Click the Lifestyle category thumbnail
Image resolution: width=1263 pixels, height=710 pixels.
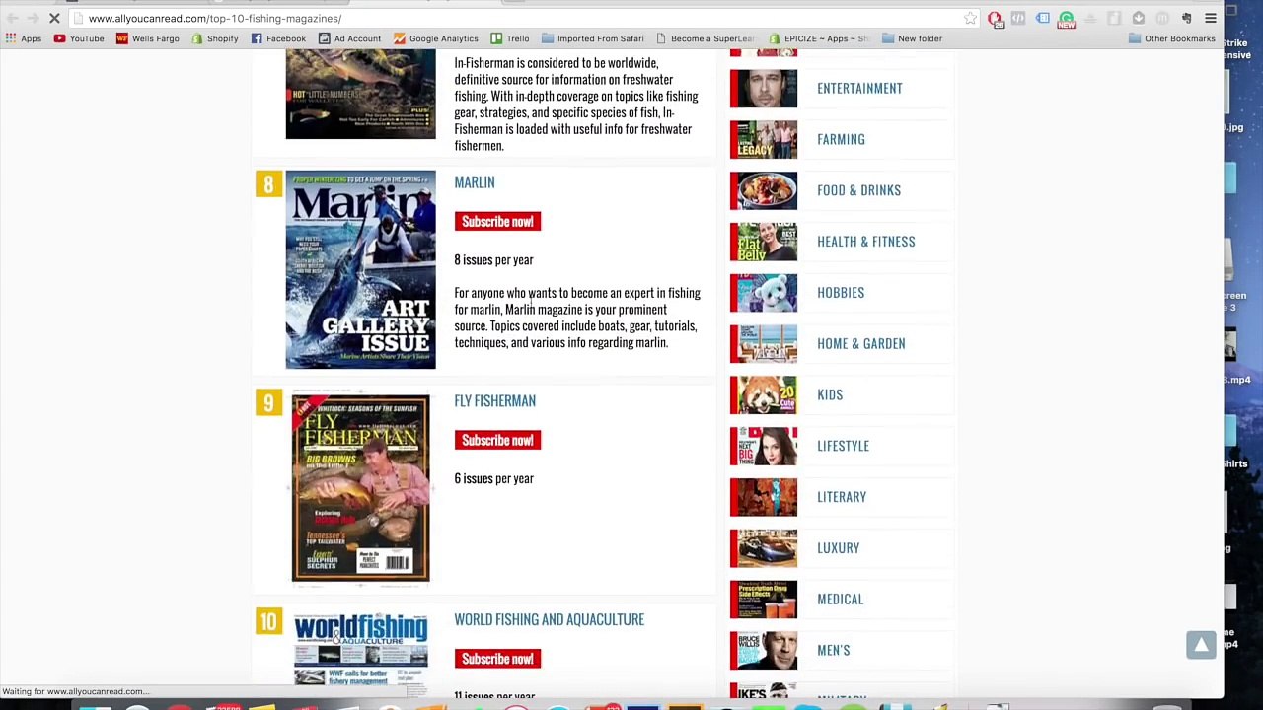[x=764, y=447]
